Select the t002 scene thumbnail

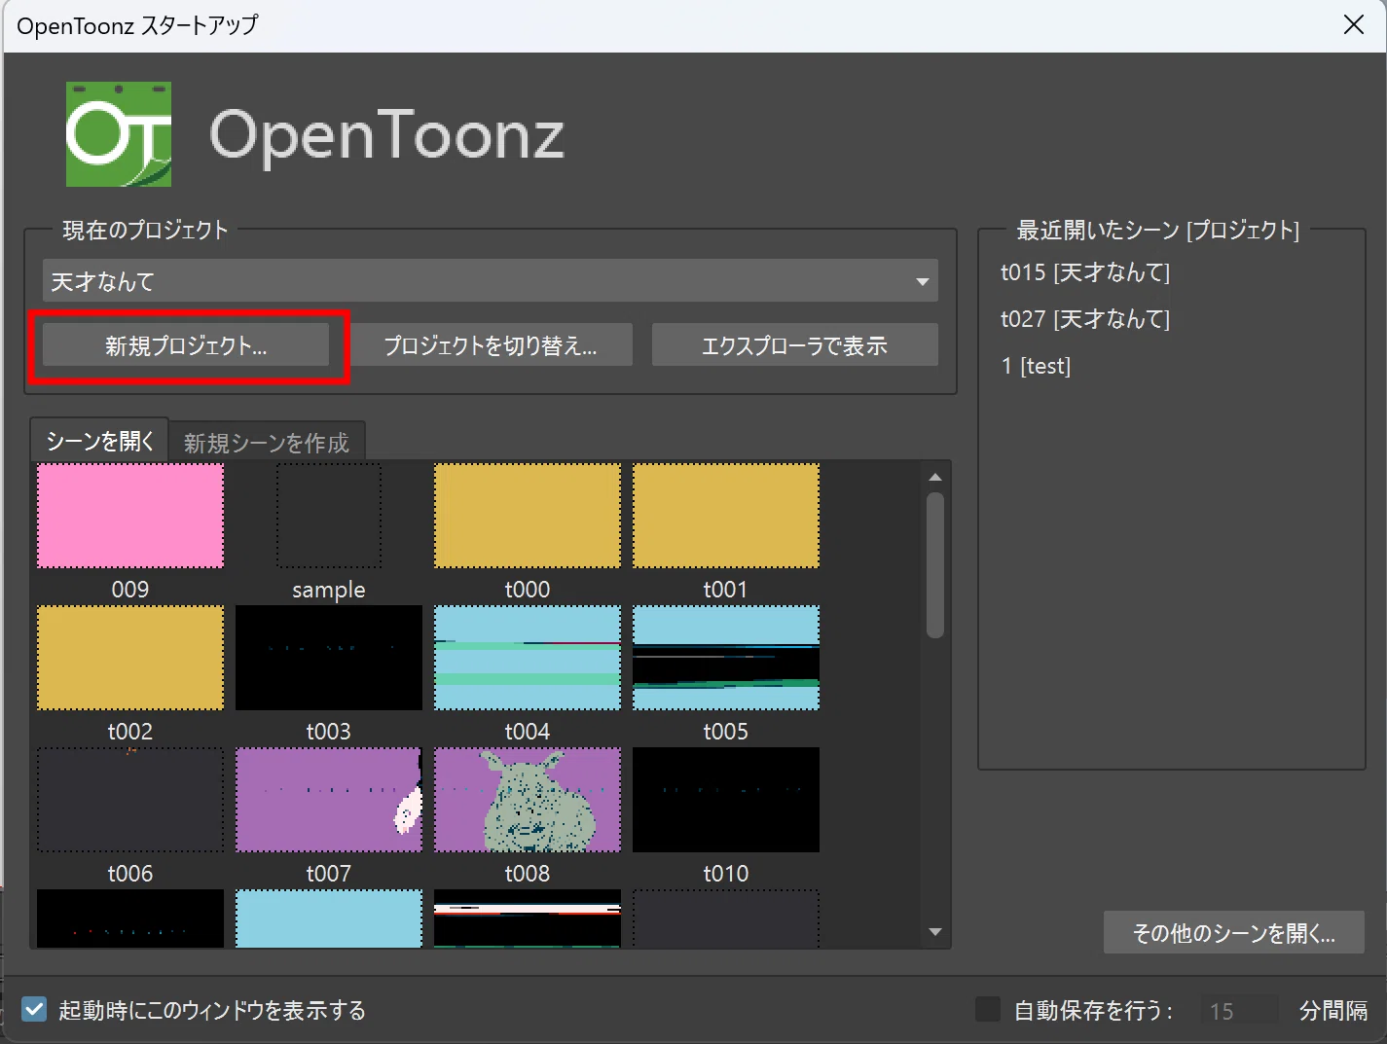point(130,658)
